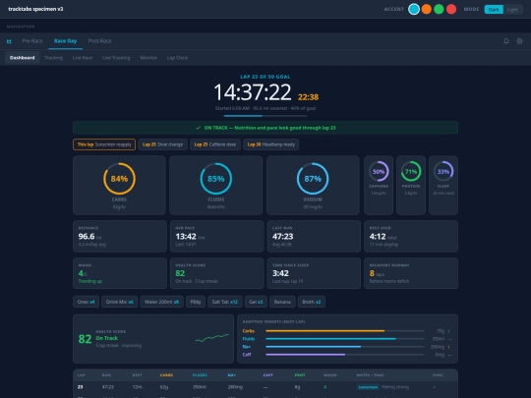Choose the red accent swatch
Image resolution: width=531 pixels, height=398 pixels.
tap(451, 9)
